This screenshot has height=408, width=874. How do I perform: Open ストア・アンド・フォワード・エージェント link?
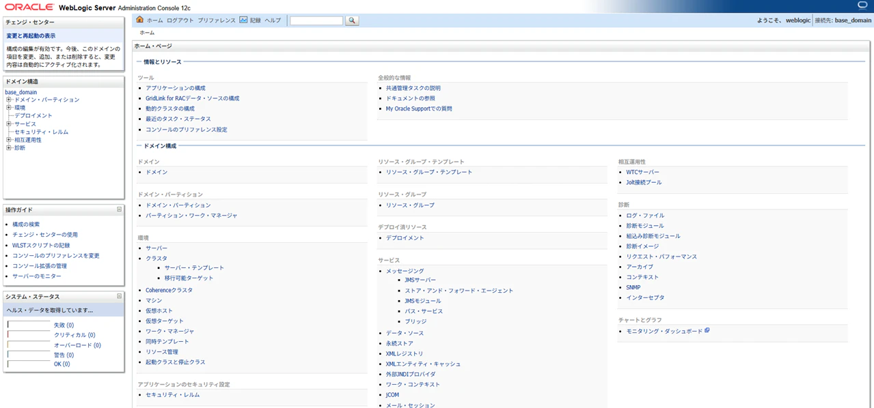[459, 291]
